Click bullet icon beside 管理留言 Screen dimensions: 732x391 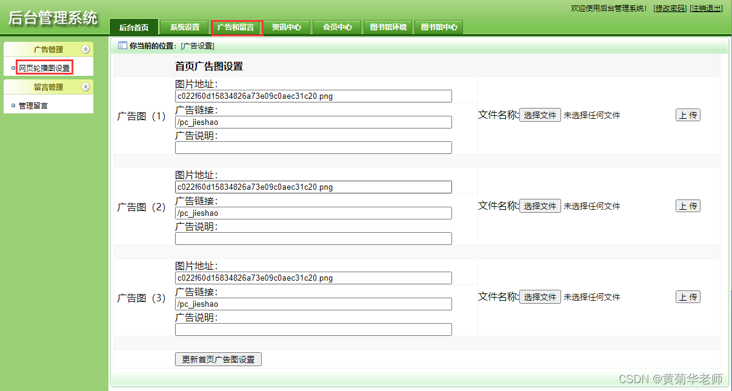[x=13, y=105]
